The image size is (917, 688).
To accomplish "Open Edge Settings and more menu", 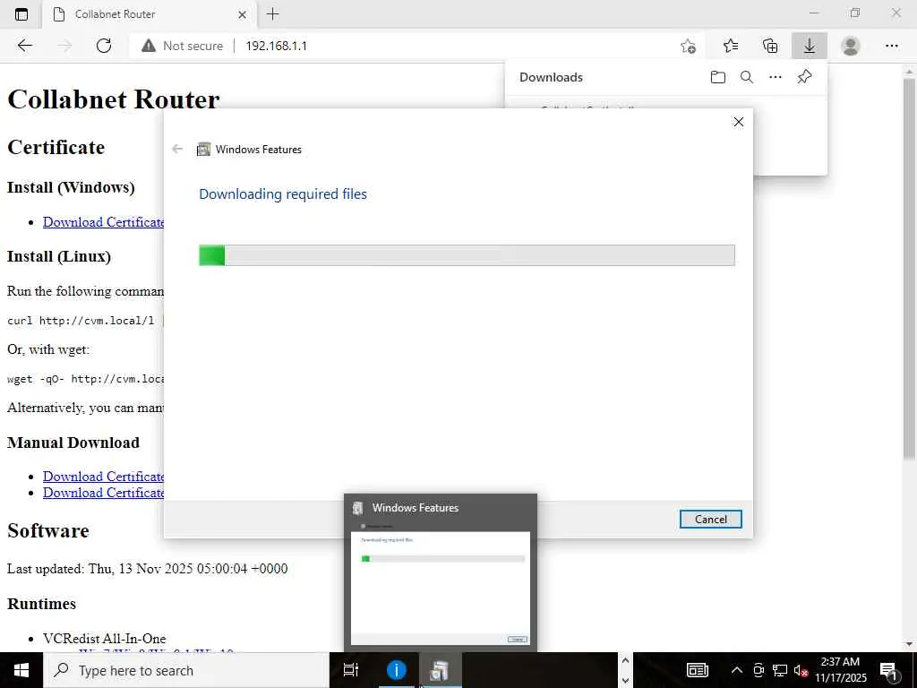I will [x=892, y=46].
